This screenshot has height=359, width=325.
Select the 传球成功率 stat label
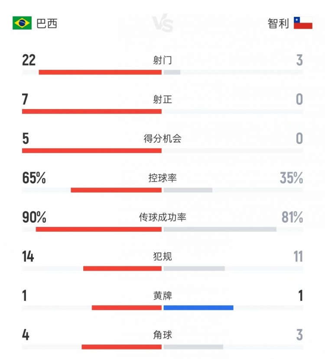pos(162,217)
